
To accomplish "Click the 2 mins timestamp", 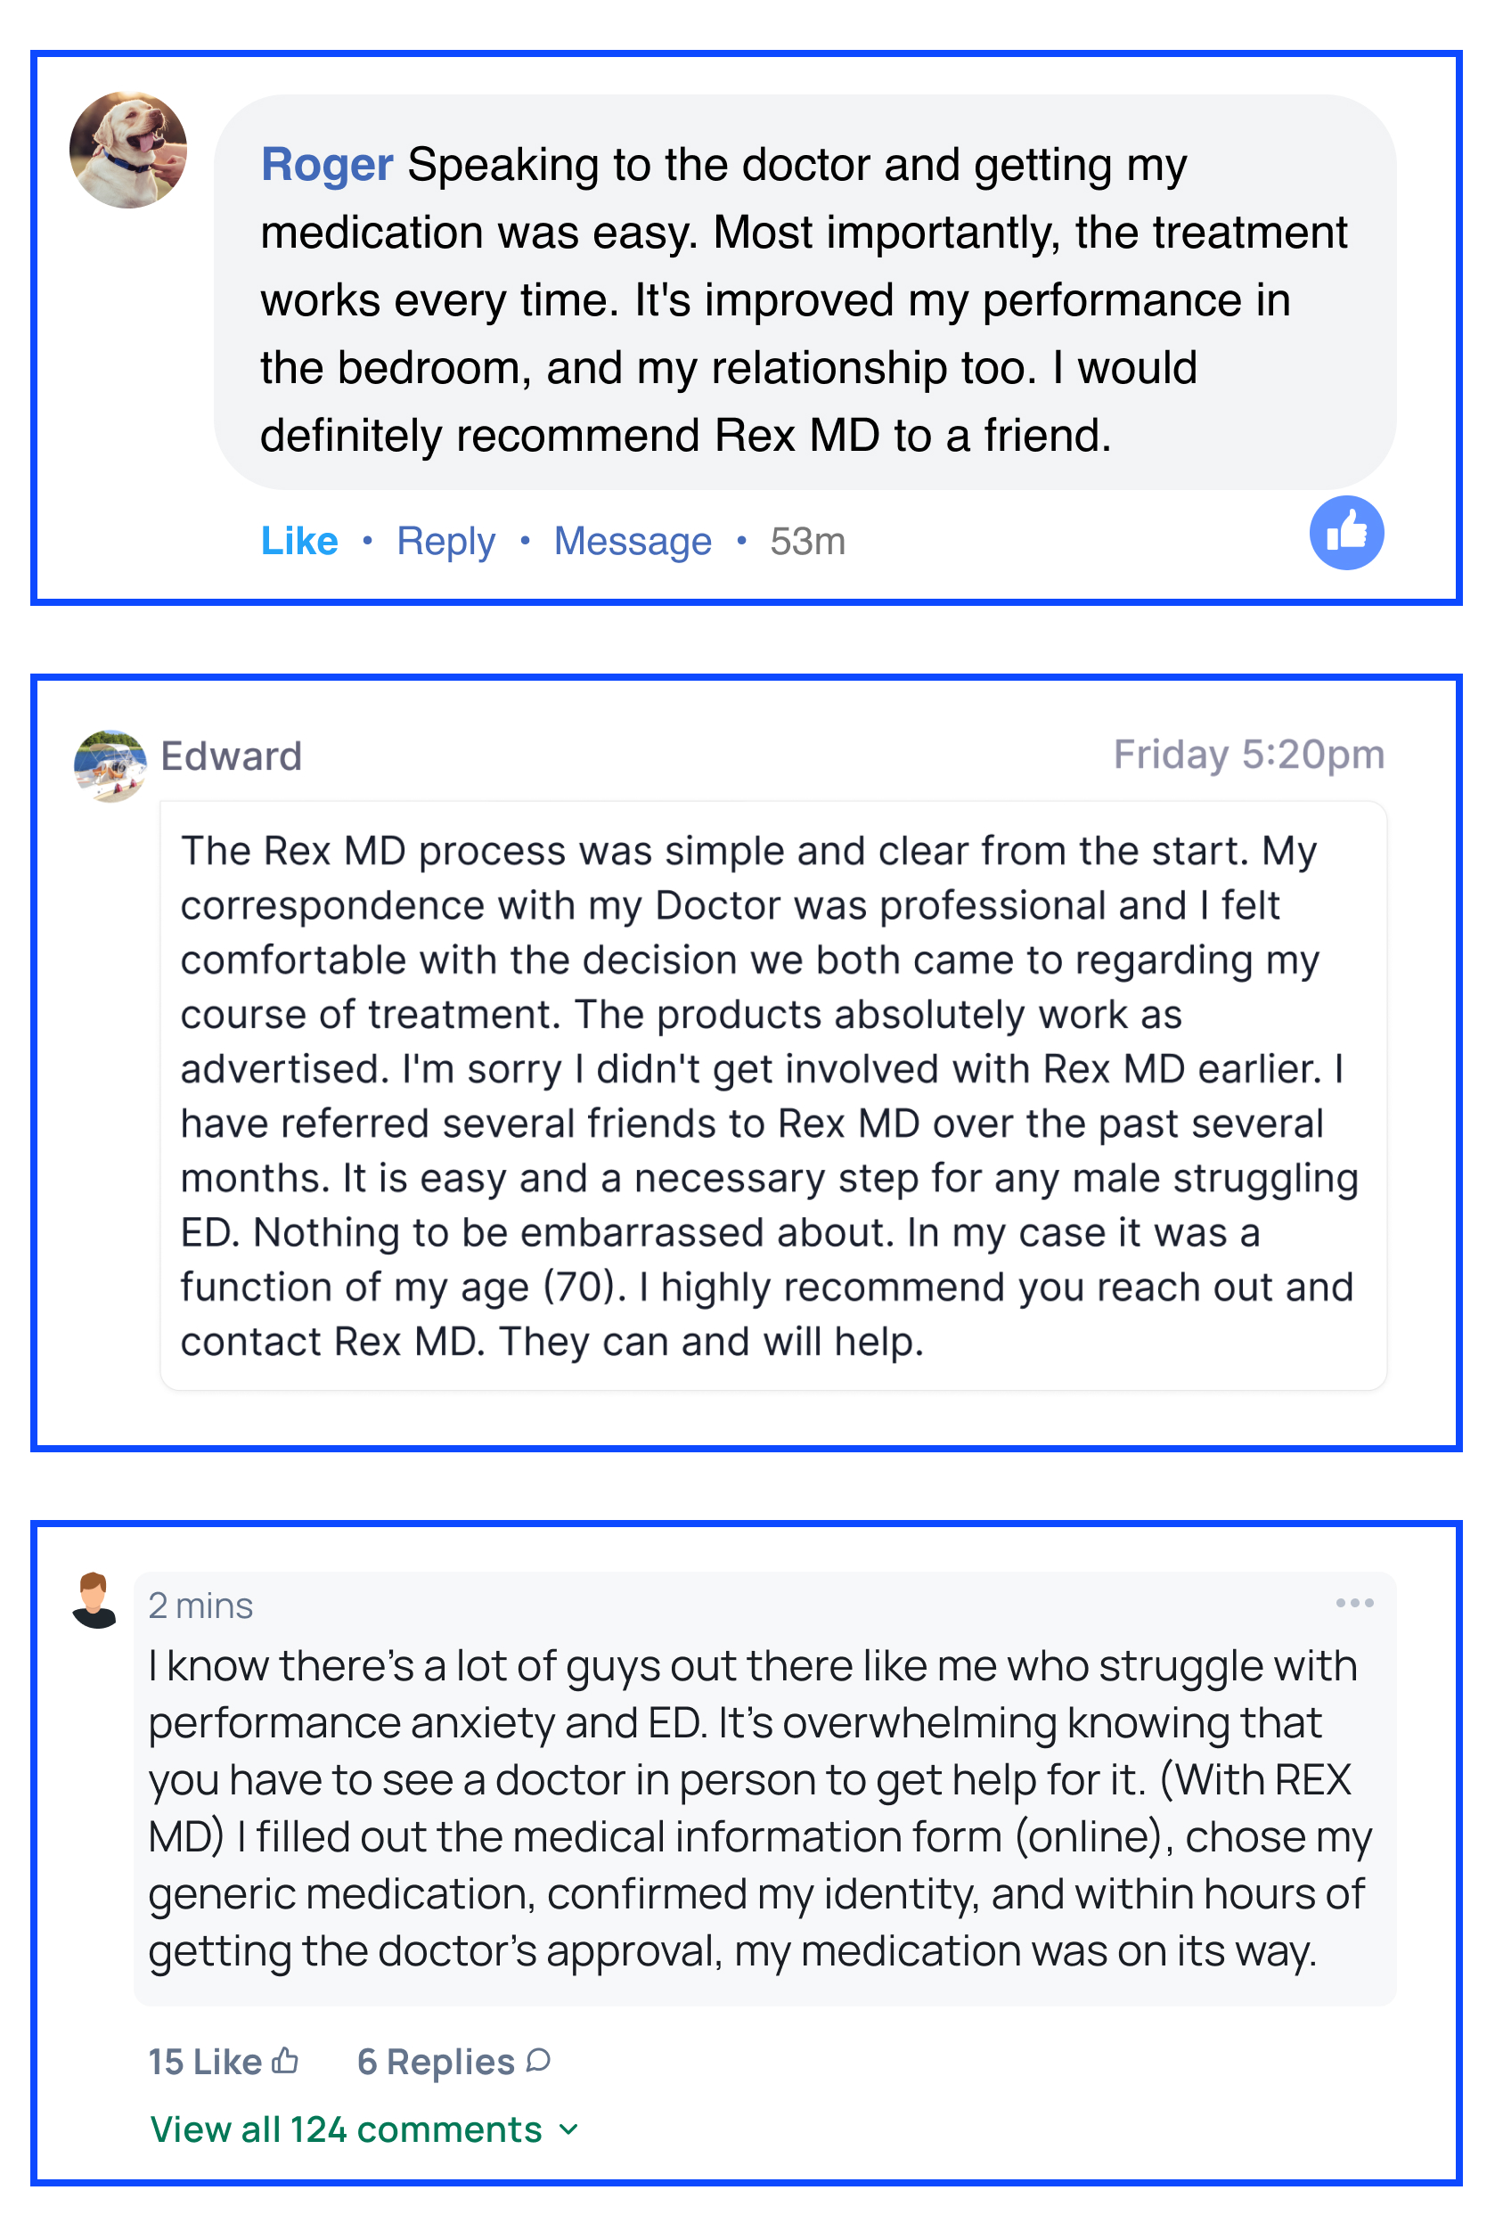I will click(x=201, y=1606).
